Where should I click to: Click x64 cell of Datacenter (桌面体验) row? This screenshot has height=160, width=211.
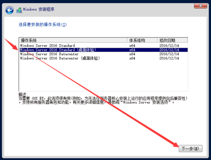pos(132,58)
